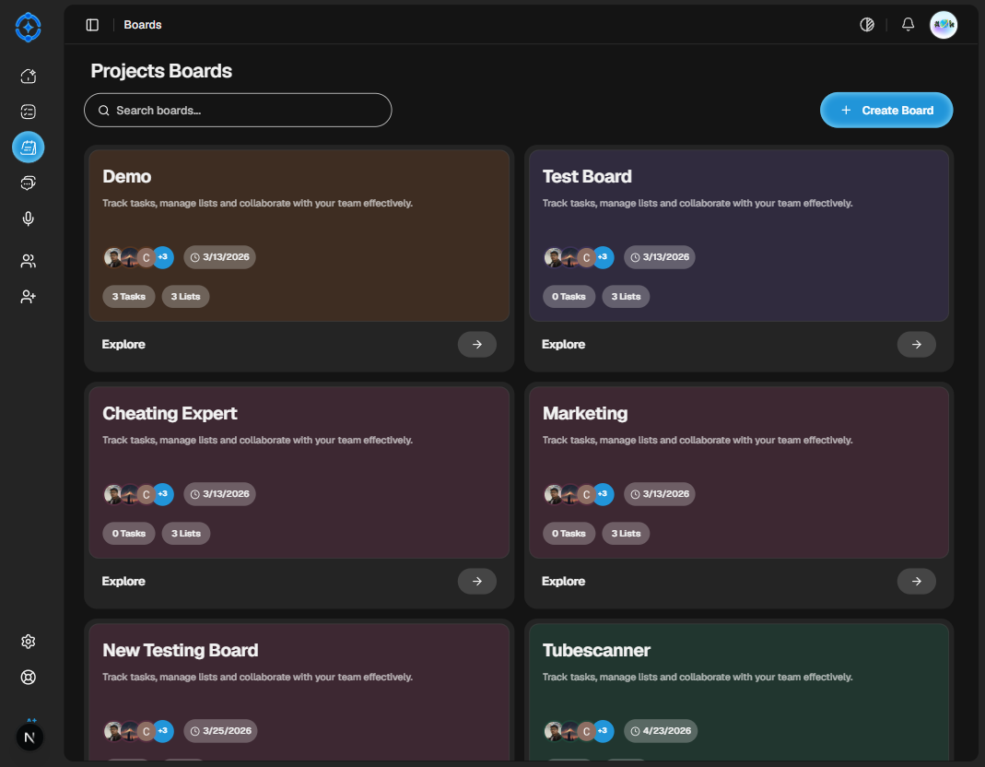Click the 3 Lists chip on Marketing card
Viewport: 985px width, 767px height.
[x=627, y=534]
